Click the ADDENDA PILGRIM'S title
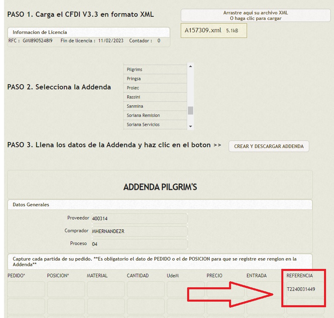Viewport: 334px width, 318px height. (160, 187)
